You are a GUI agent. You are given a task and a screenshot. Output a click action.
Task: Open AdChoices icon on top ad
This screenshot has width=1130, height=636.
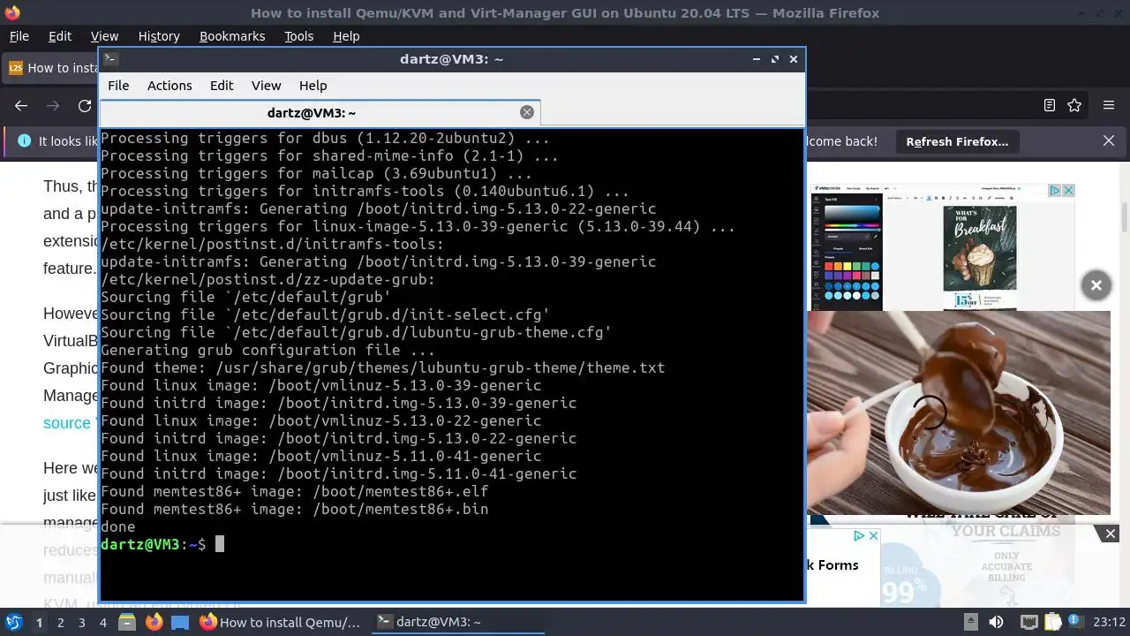[1054, 191]
